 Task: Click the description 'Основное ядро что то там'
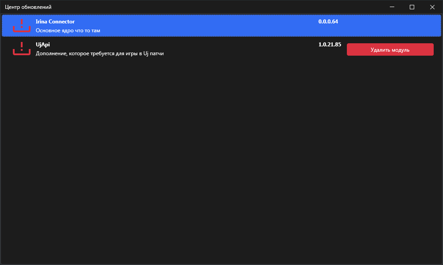pos(68,30)
